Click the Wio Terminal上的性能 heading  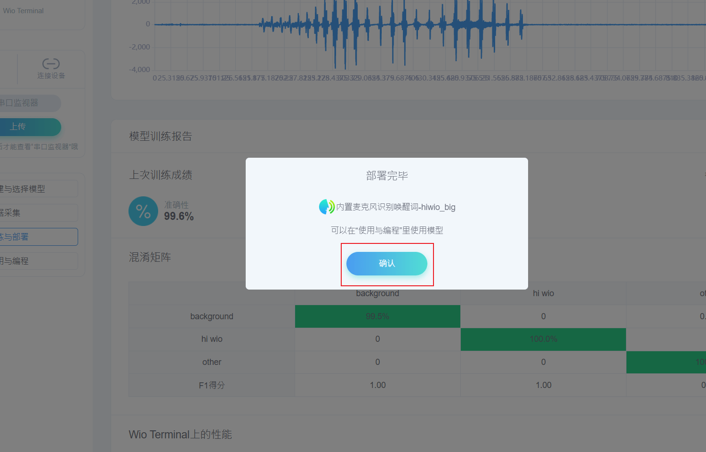point(180,435)
